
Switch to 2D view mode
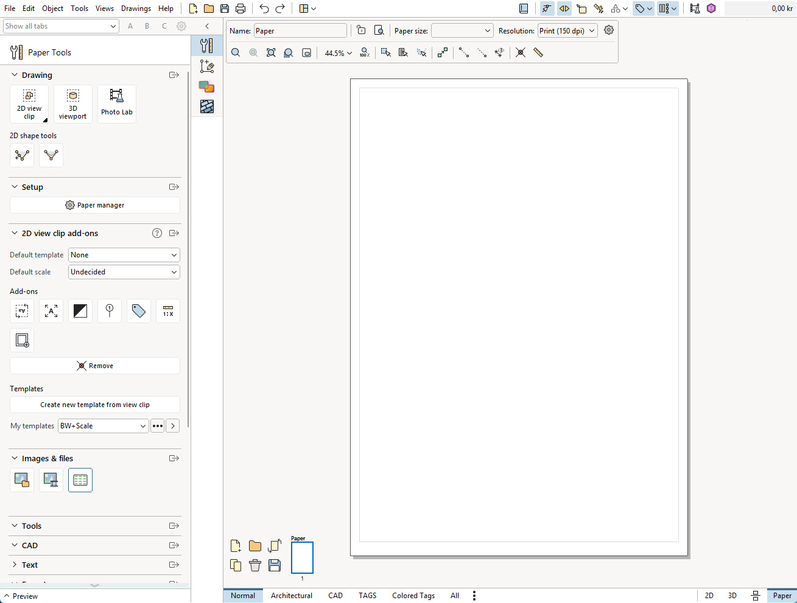click(709, 596)
